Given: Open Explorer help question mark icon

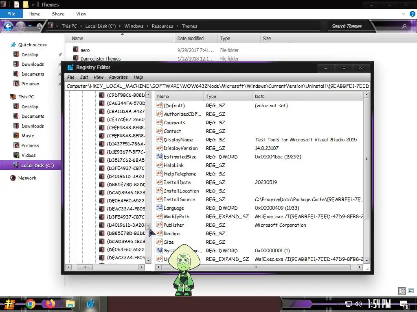Looking at the screenshot, I should [x=412, y=14].
